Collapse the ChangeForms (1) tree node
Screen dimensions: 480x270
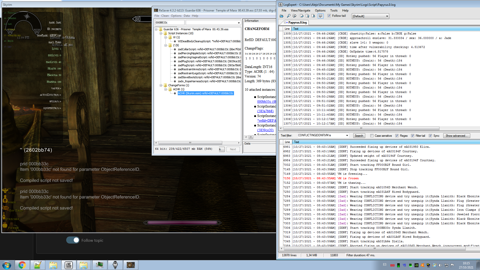(x=161, y=85)
